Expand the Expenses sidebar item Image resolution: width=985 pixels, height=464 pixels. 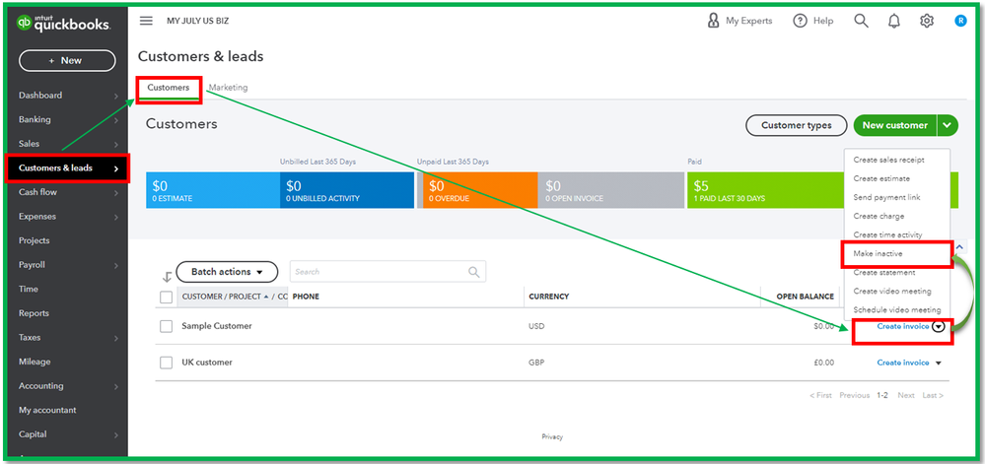[116, 218]
